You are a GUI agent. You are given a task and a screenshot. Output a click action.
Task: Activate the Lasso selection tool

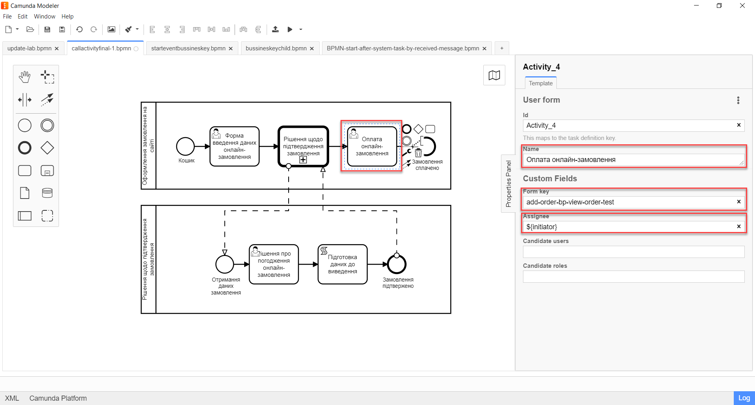tap(47, 77)
